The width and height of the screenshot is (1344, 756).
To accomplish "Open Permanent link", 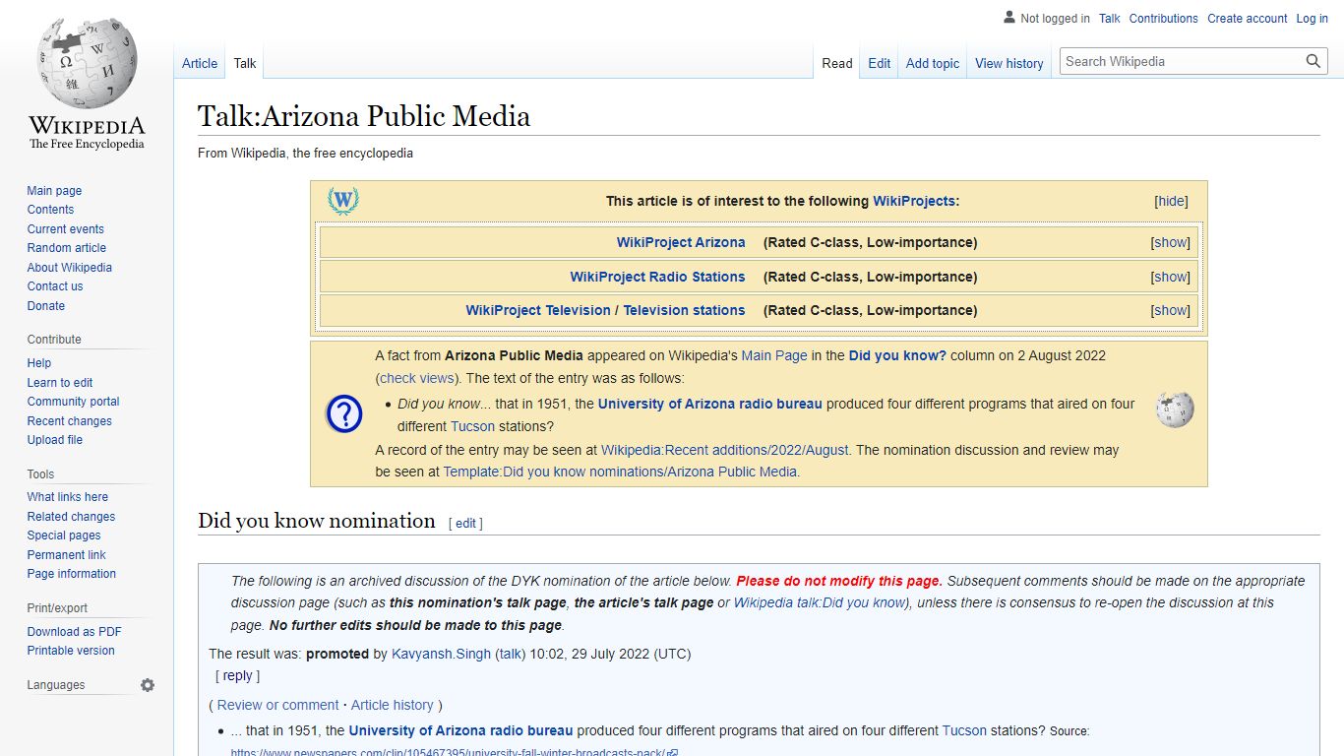I will pos(67,555).
